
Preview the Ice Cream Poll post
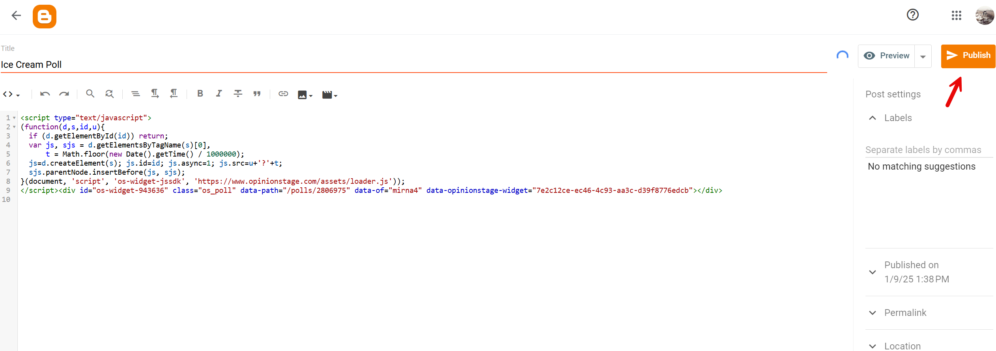[x=887, y=56]
